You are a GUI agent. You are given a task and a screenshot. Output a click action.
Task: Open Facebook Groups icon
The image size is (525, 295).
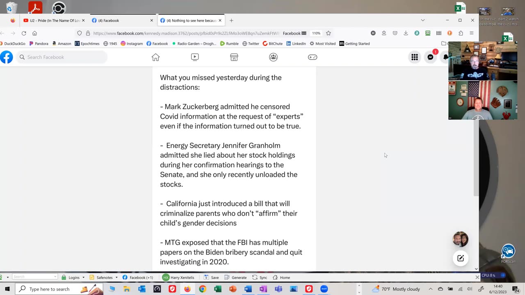[273, 57]
